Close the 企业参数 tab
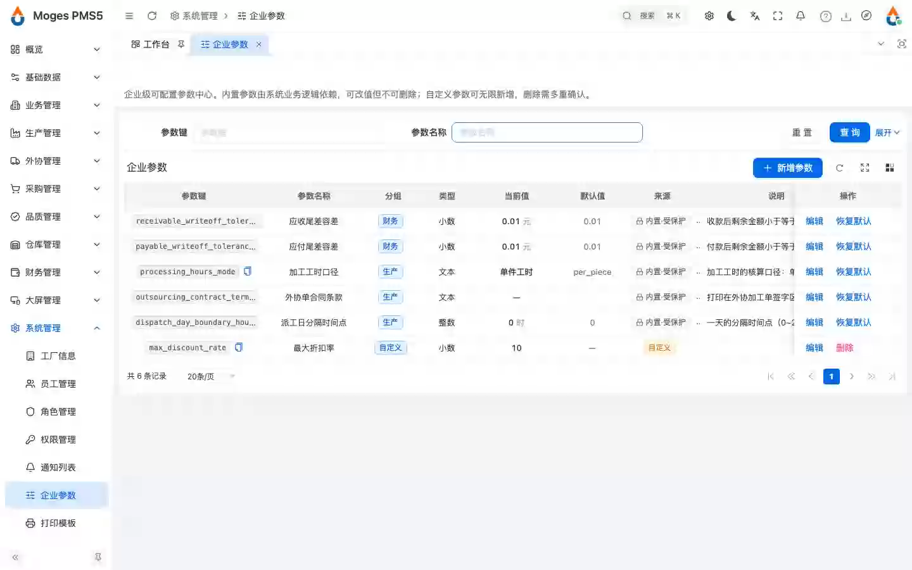This screenshot has width=912, height=570. coord(258,44)
